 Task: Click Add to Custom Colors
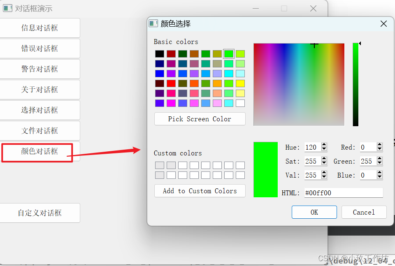point(200,191)
